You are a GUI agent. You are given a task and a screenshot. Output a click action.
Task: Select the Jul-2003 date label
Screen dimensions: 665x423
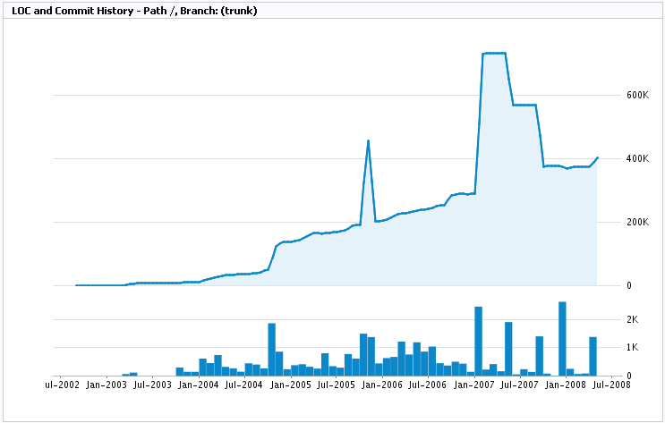click(x=153, y=385)
